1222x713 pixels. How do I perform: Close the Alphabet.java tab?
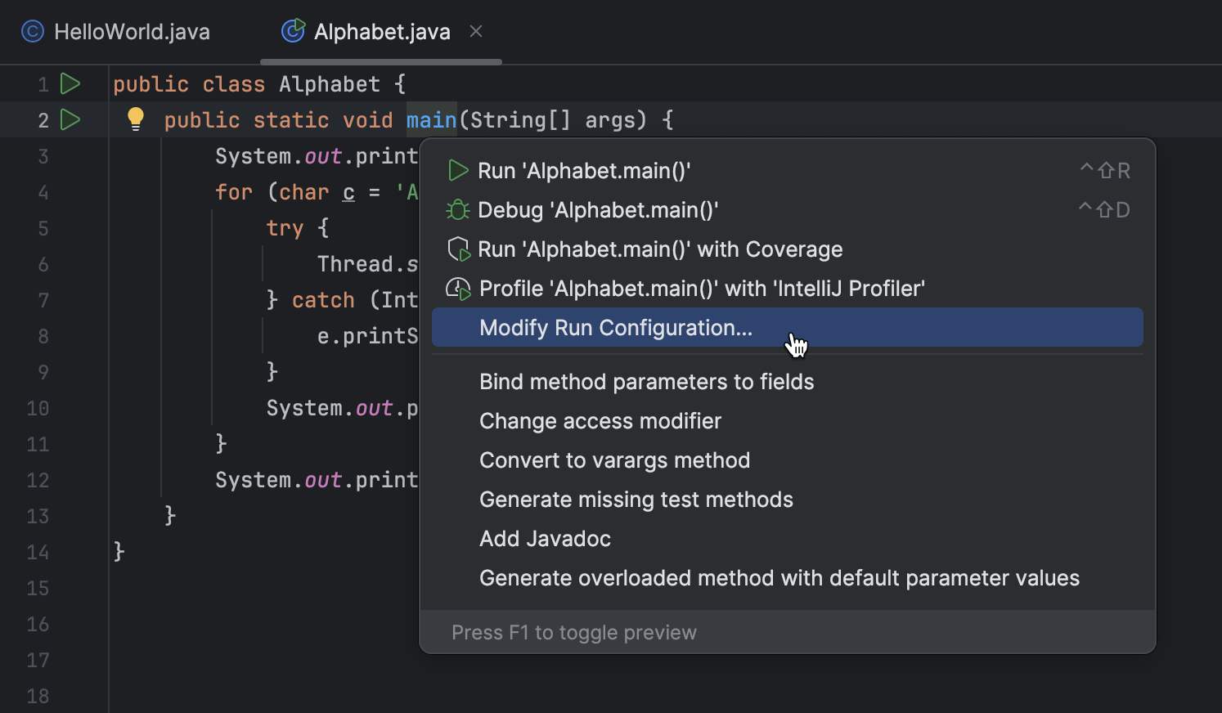point(477,31)
